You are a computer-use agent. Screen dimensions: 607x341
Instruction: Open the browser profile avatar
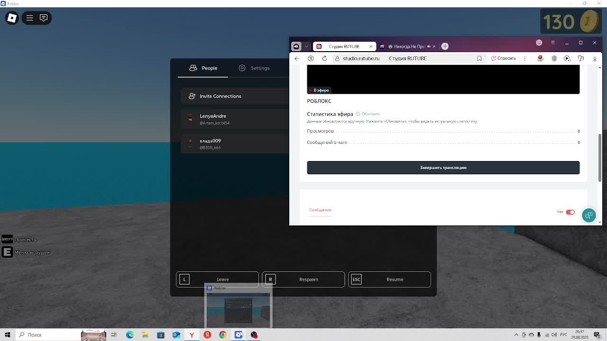coord(539,43)
